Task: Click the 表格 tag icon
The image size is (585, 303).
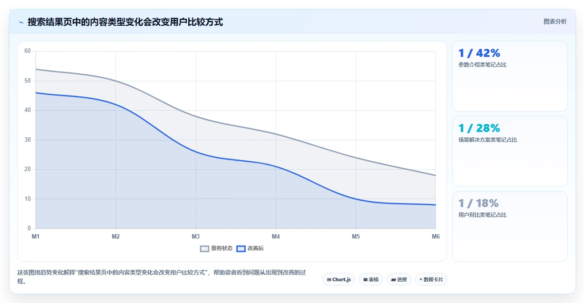Action: 365,280
